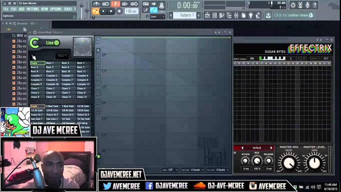The image size is (341, 192).
Task: Open the VIEW menu
Action: 44,9
